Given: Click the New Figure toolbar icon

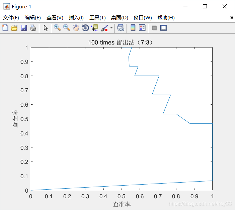Looking at the screenshot, I should click(5, 28).
